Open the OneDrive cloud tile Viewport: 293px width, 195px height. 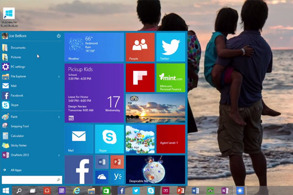coord(102,177)
